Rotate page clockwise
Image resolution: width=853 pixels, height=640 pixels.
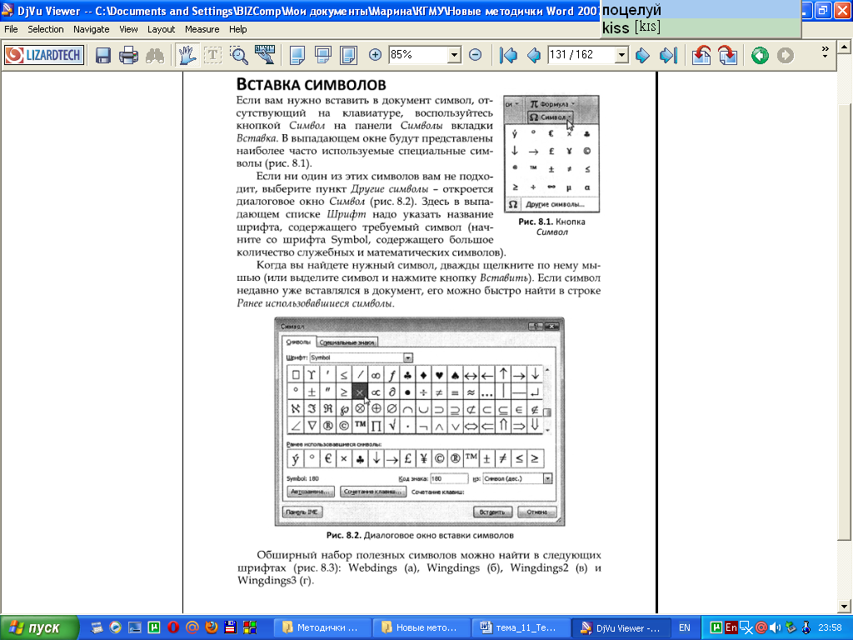[727, 55]
